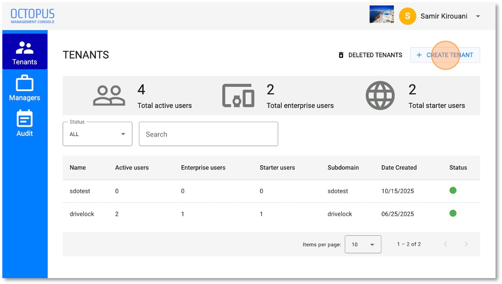Click the 06/25/2025 creation date

click(x=398, y=214)
